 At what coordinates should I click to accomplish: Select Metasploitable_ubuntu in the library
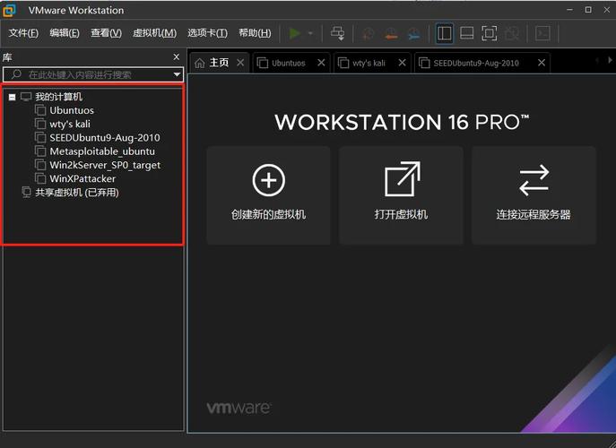(102, 151)
